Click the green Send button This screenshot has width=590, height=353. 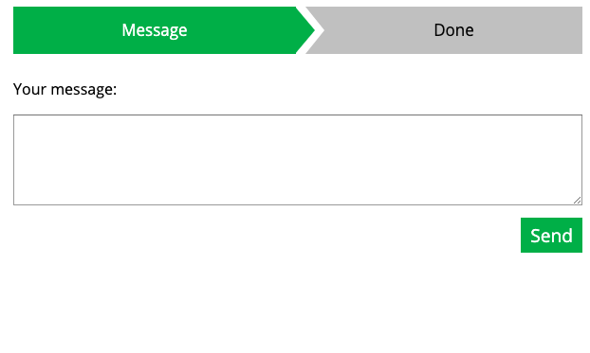551,235
